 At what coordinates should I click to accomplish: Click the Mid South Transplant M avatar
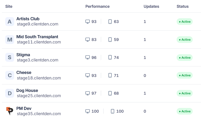(10, 40)
